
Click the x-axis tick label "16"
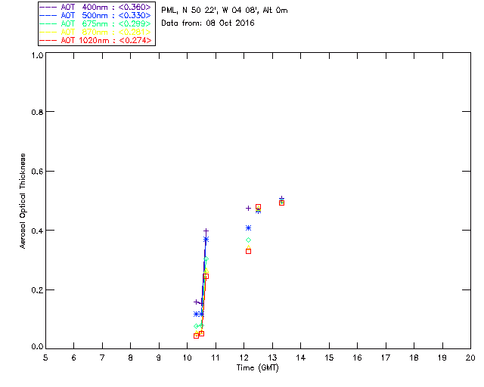pyautogui.click(x=358, y=358)
